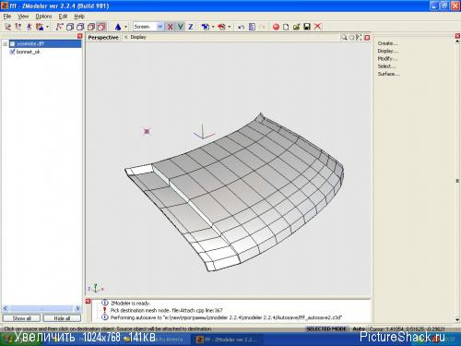Click the 'Pick destination mesh node' log line

[166, 310]
